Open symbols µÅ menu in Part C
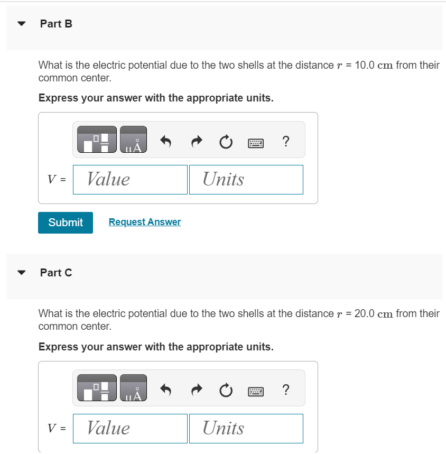Viewport: 446px width, 454px height. pos(133,388)
